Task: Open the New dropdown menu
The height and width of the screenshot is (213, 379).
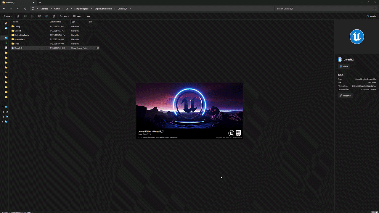Action: 7,16
